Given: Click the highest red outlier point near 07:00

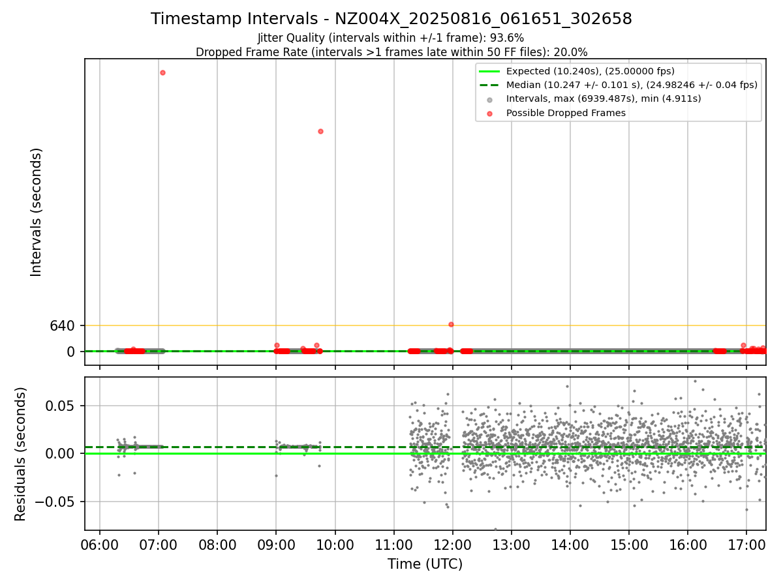Looking at the screenshot, I should pos(162,72).
